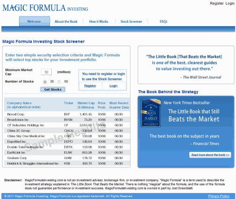Click Login in the screener notice box
This screenshot has width=236, height=199.
tap(114, 86)
